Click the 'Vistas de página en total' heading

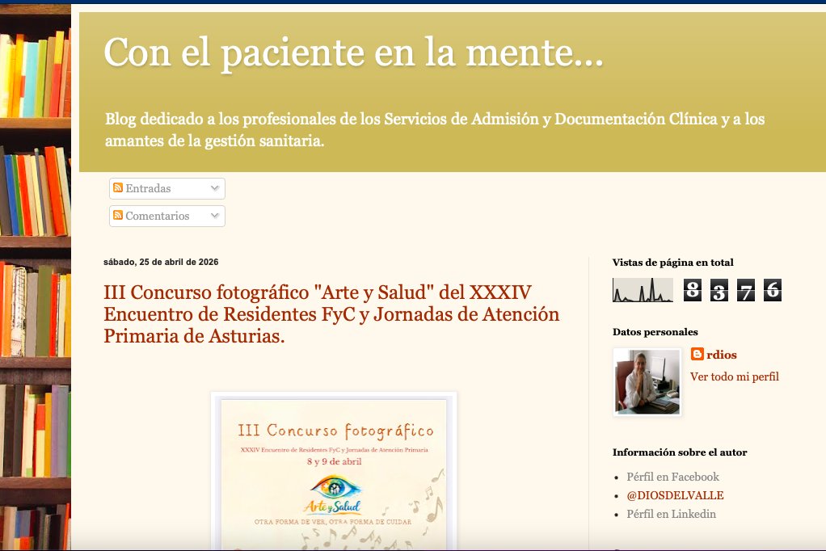click(672, 263)
